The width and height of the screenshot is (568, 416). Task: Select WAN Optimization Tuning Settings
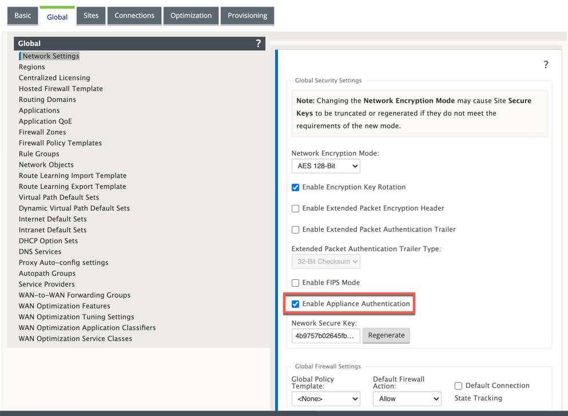(x=77, y=317)
